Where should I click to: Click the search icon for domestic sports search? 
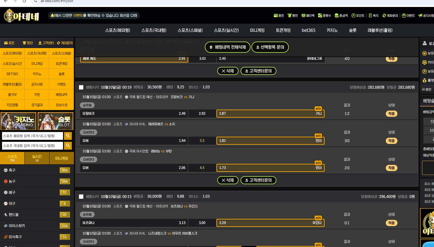tap(68, 145)
